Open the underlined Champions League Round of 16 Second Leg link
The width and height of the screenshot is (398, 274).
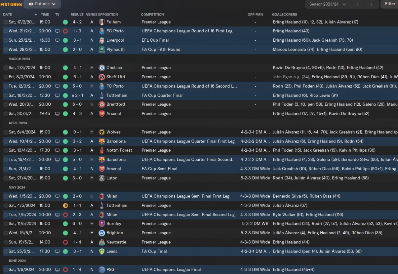pos(190,86)
